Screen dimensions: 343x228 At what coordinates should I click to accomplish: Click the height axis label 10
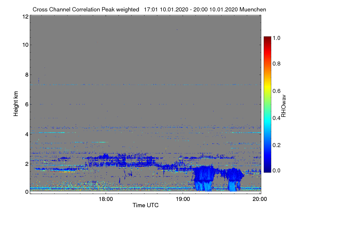pyautogui.click(x=25, y=45)
